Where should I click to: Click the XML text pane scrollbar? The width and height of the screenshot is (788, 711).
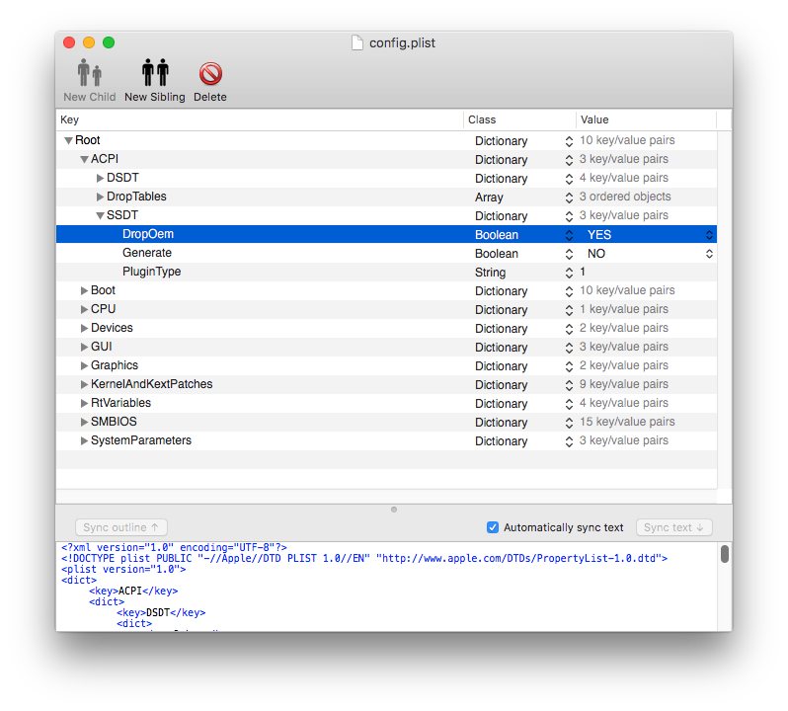pos(724,554)
